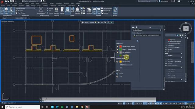Click the Windows search box
Image resolution: width=195 pixels, height=109 pixels.
coord(22,107)
